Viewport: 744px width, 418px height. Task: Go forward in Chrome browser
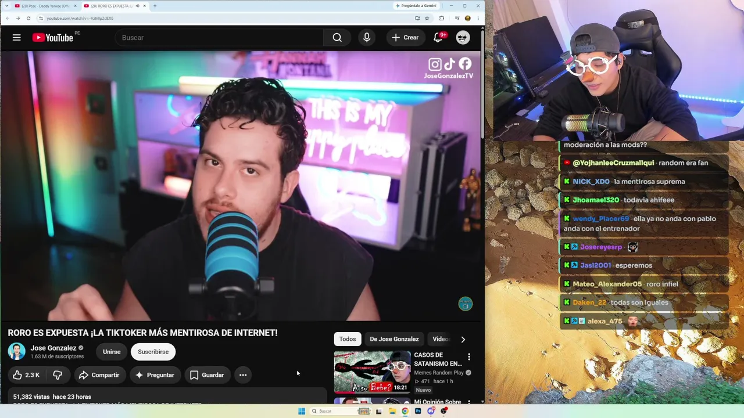[18, 18]
